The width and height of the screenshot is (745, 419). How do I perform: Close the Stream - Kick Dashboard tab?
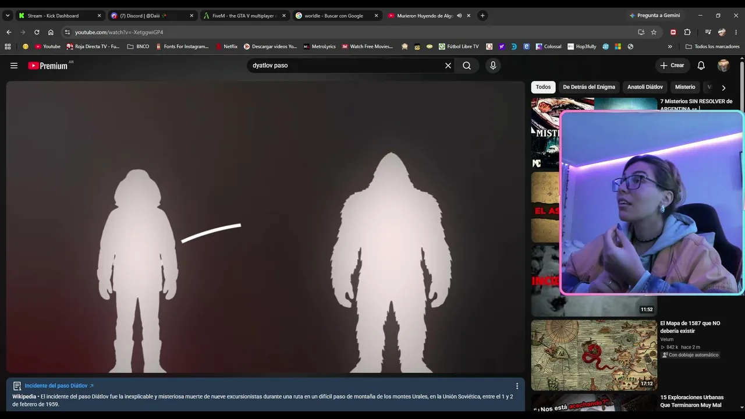click(x=99, y=16)
